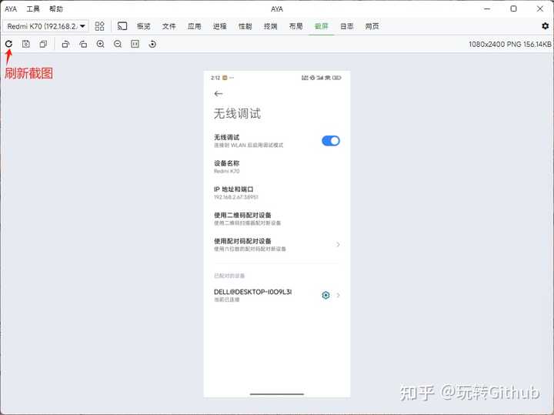Expand the DELL@DESKTOP paired device chevron
The width and height of the screenshot is (554, 415).
point(338,296)
